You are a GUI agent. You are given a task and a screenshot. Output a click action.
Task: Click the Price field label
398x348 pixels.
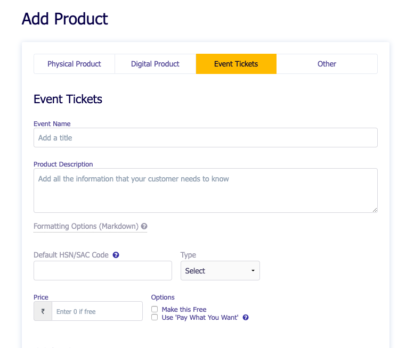(41, 297)
